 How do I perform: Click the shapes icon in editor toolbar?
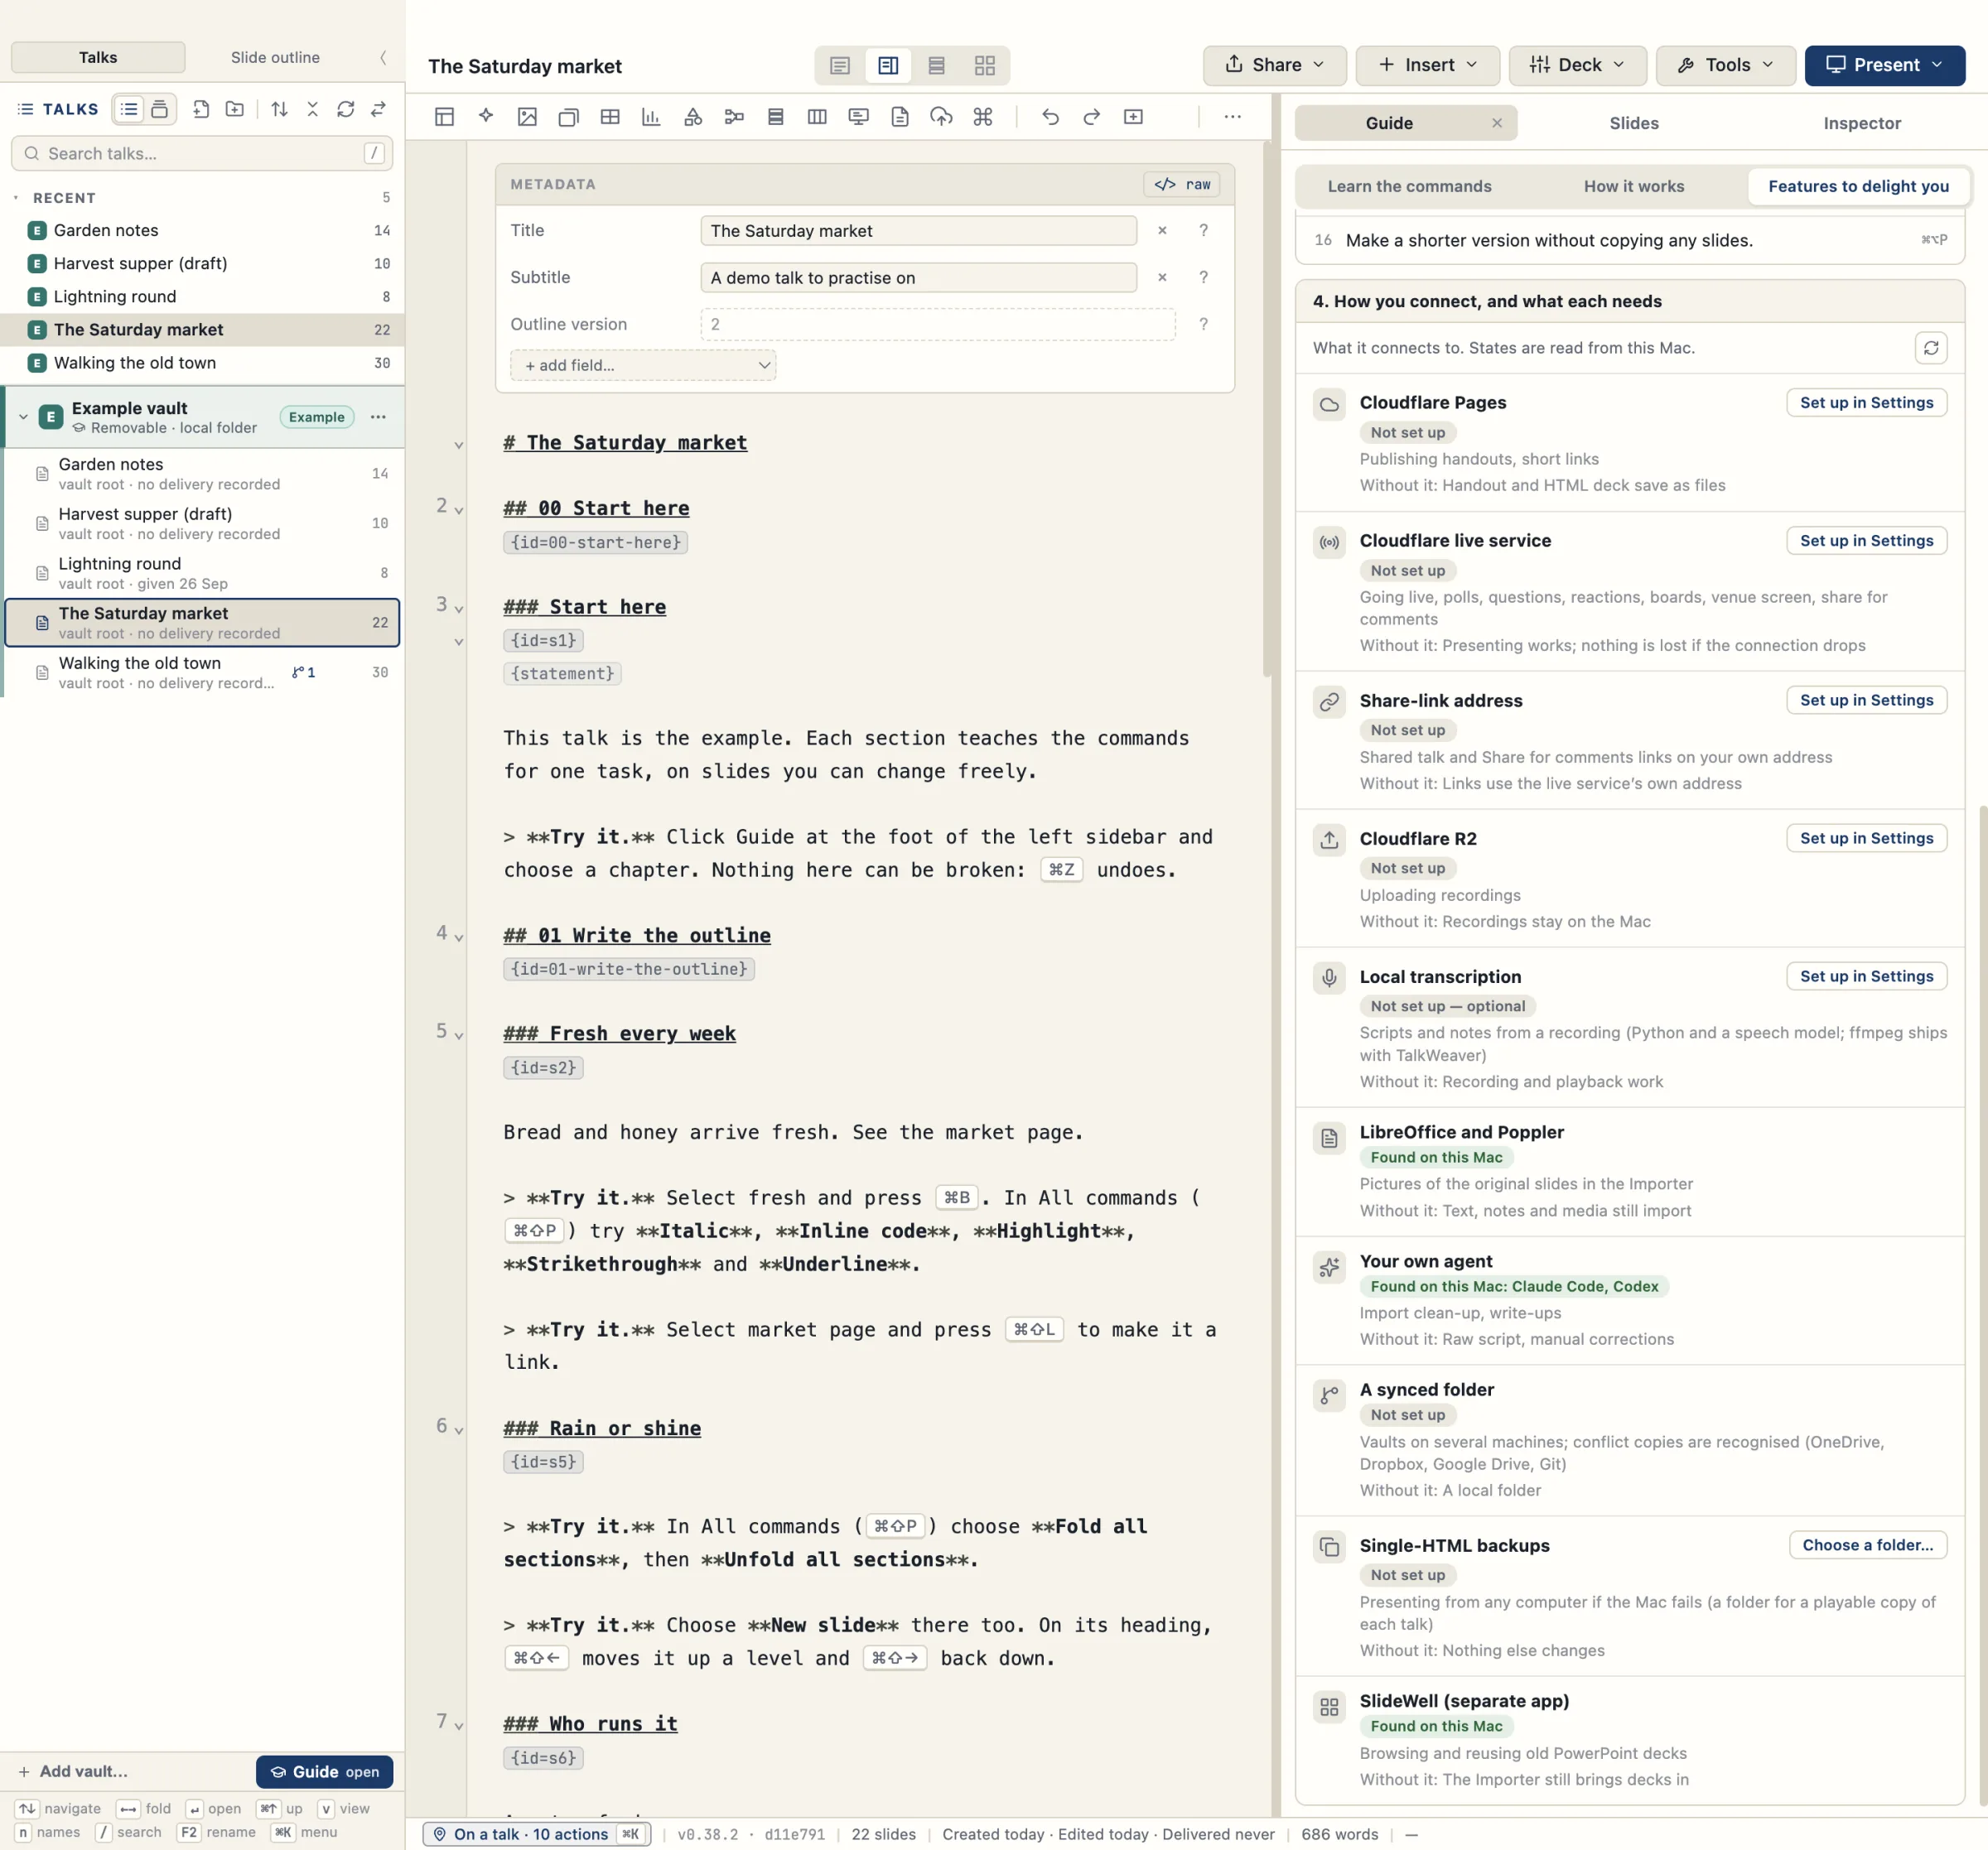point(693,117)
